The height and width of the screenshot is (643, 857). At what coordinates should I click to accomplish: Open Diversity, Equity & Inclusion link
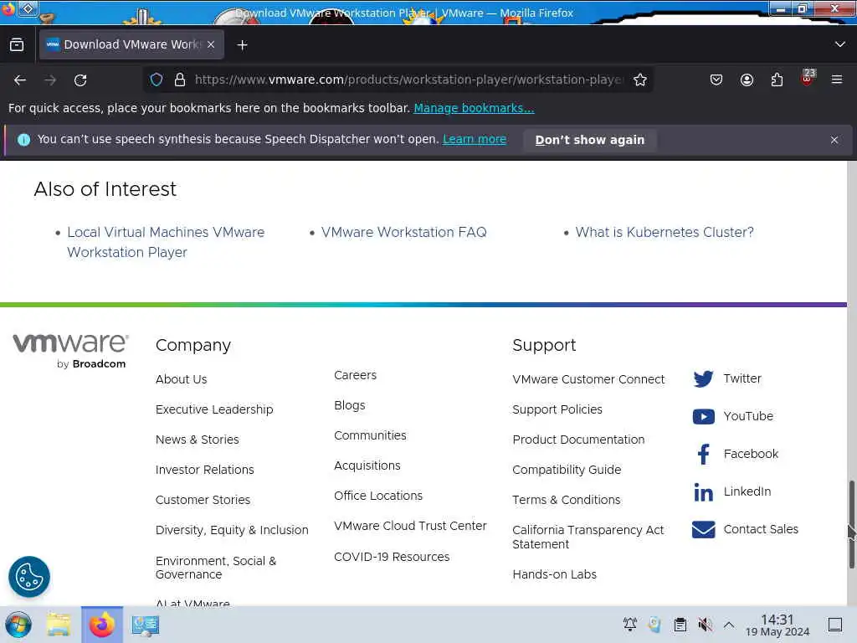click(233, 530)
